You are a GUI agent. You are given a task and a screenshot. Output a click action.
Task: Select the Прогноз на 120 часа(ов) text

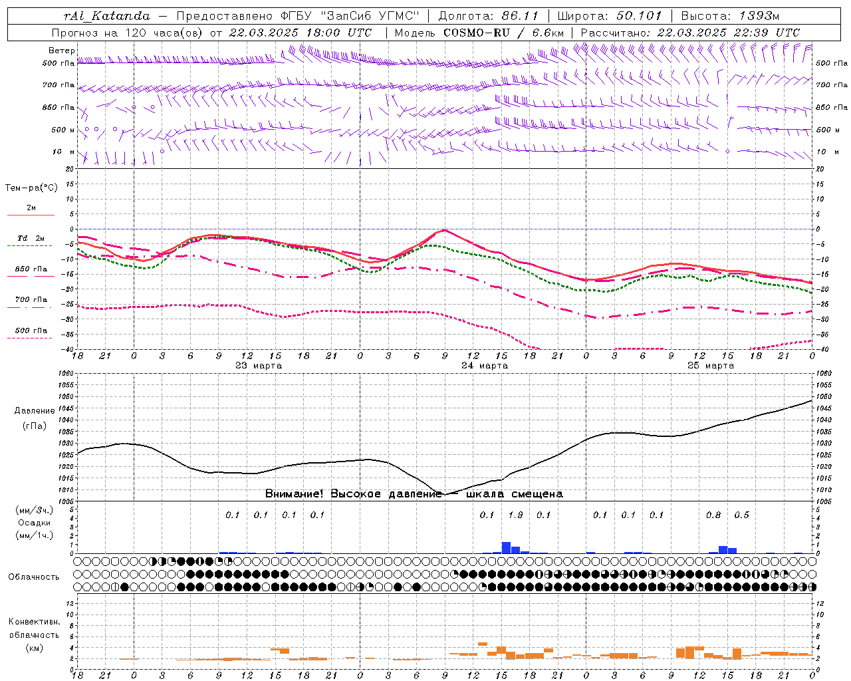point(127,33)
